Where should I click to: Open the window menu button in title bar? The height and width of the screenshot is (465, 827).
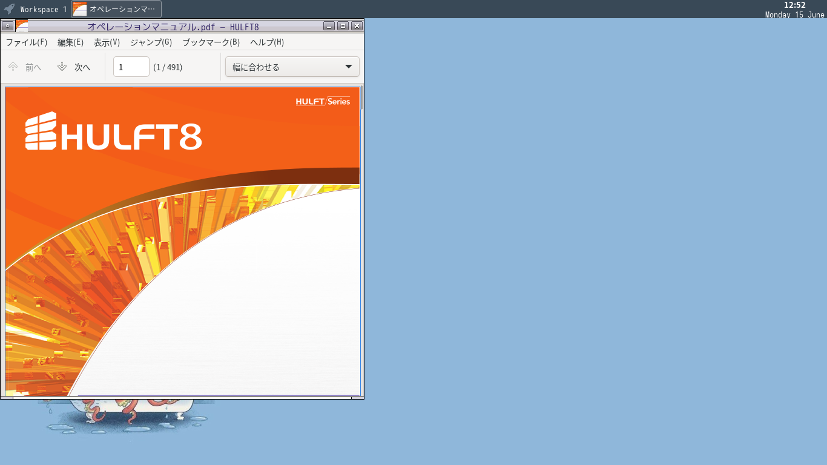pyautogui.click(x=7, y=26)
